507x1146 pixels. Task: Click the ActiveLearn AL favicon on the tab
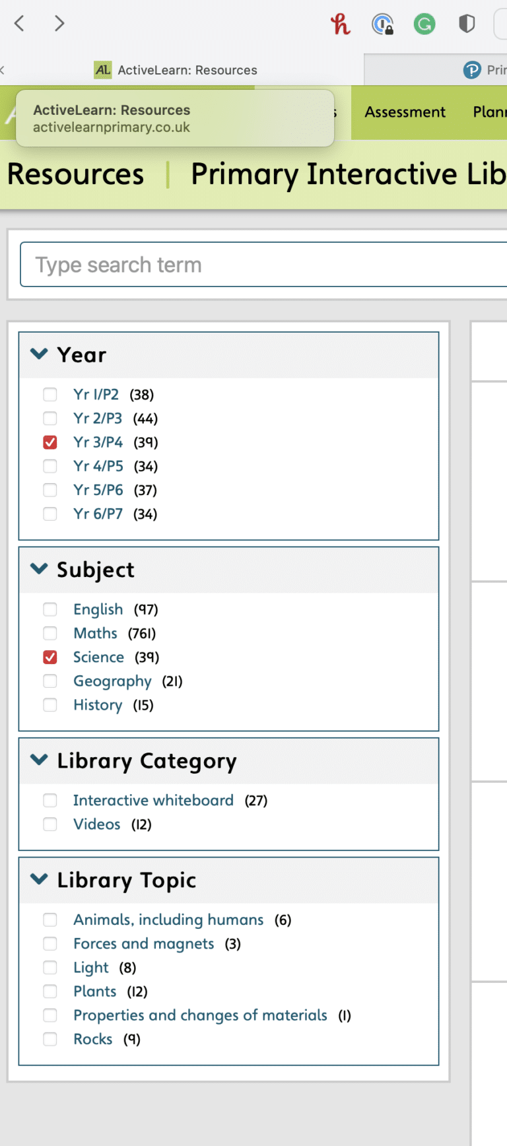pyautogui.click(x=101, y=69)
